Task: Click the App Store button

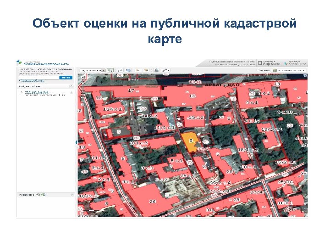Action: tap(269, 63)
